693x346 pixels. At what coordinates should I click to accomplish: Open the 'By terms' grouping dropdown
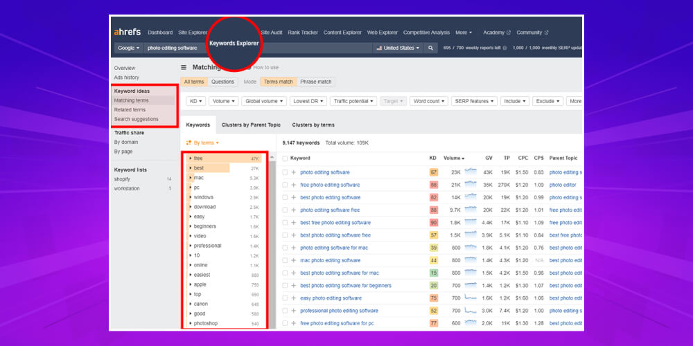point(203,143)
